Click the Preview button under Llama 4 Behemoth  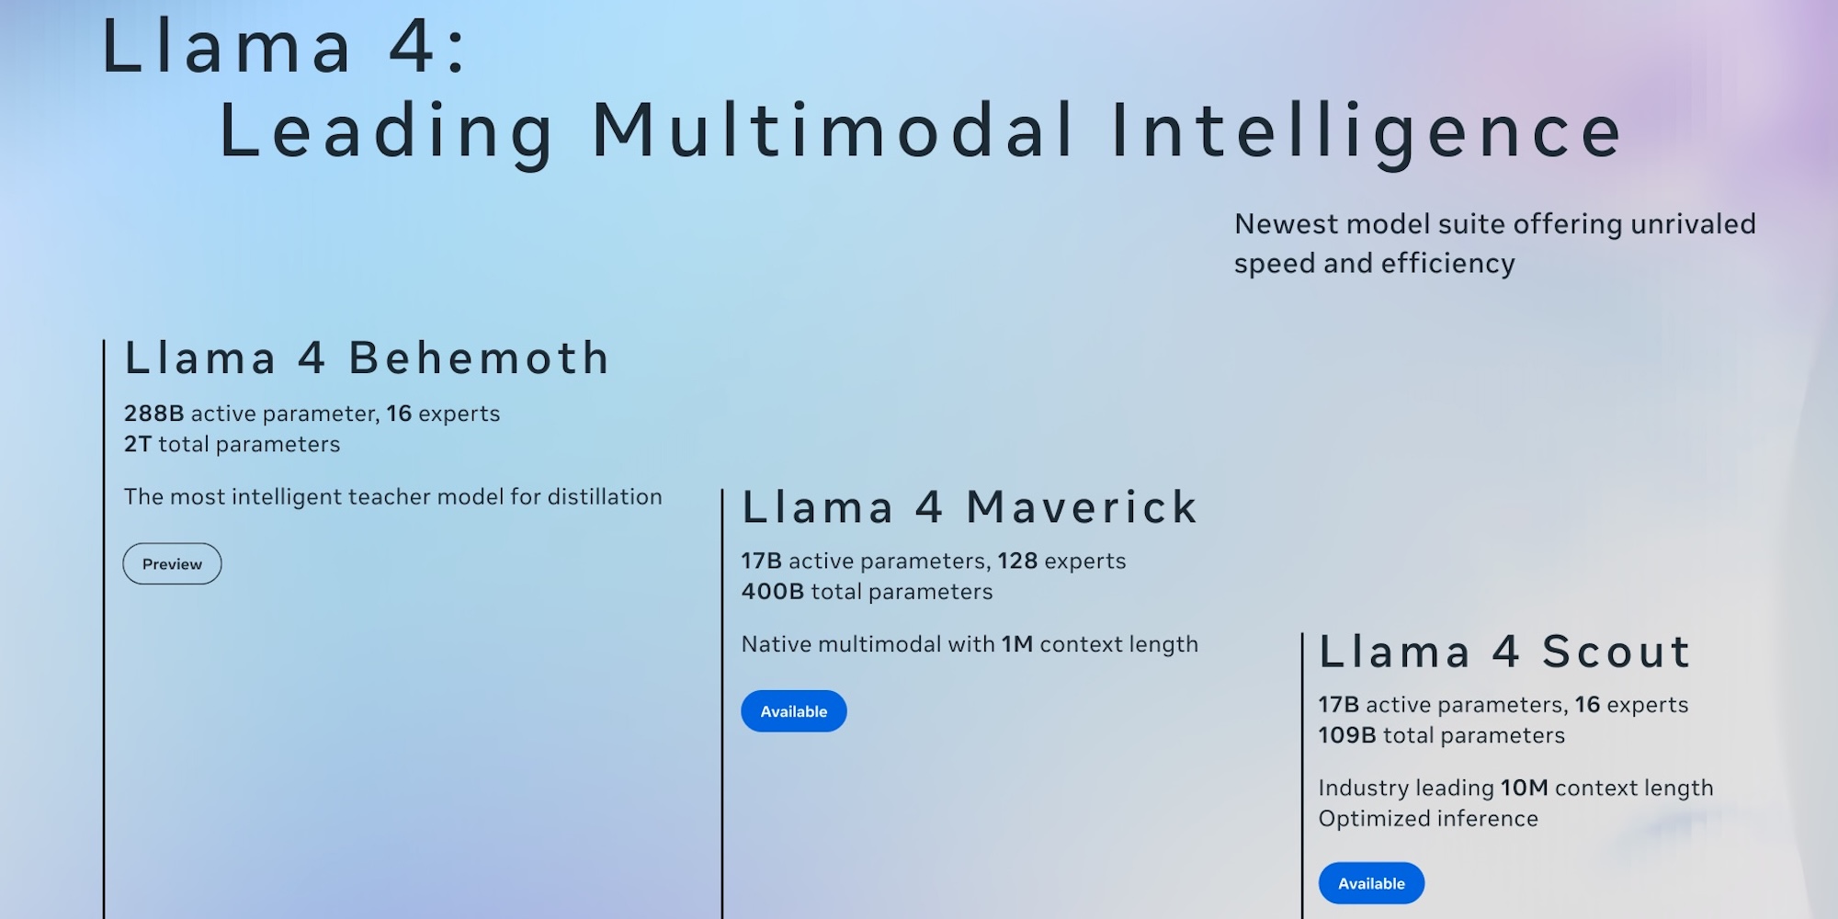pyautogui.click(x=172, y=563)
